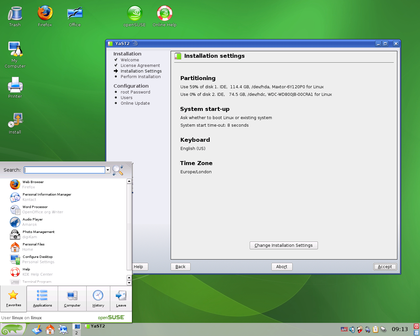Viewport: 420px width, 336px height.
Task: Launch Firefox from the desktop
Action: (45, 16)
